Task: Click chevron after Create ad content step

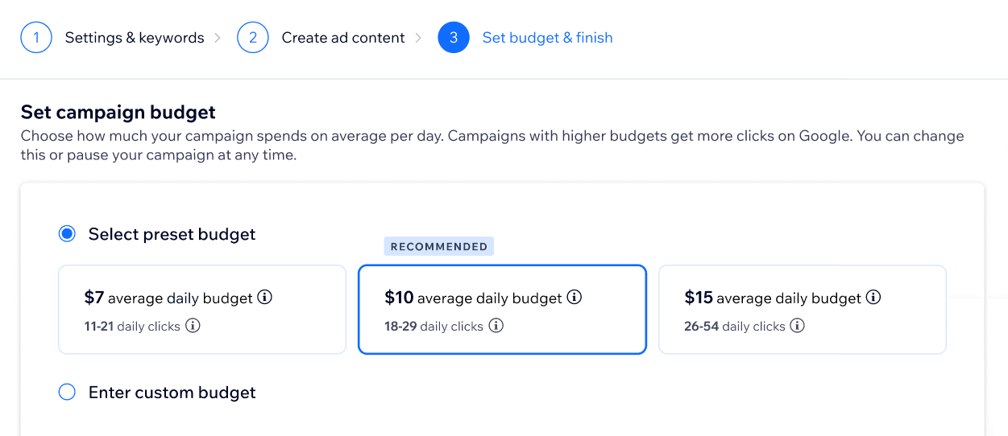Action: coord(418,38)
